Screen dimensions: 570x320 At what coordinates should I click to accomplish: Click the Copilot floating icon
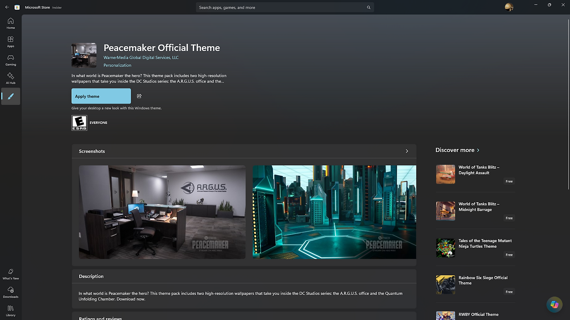pos(554,304)
